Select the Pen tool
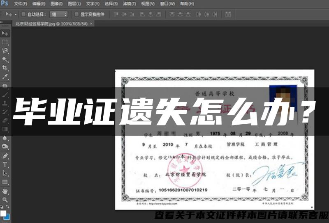Viewport: 329px width, 223px height. (x=5, y=156)
